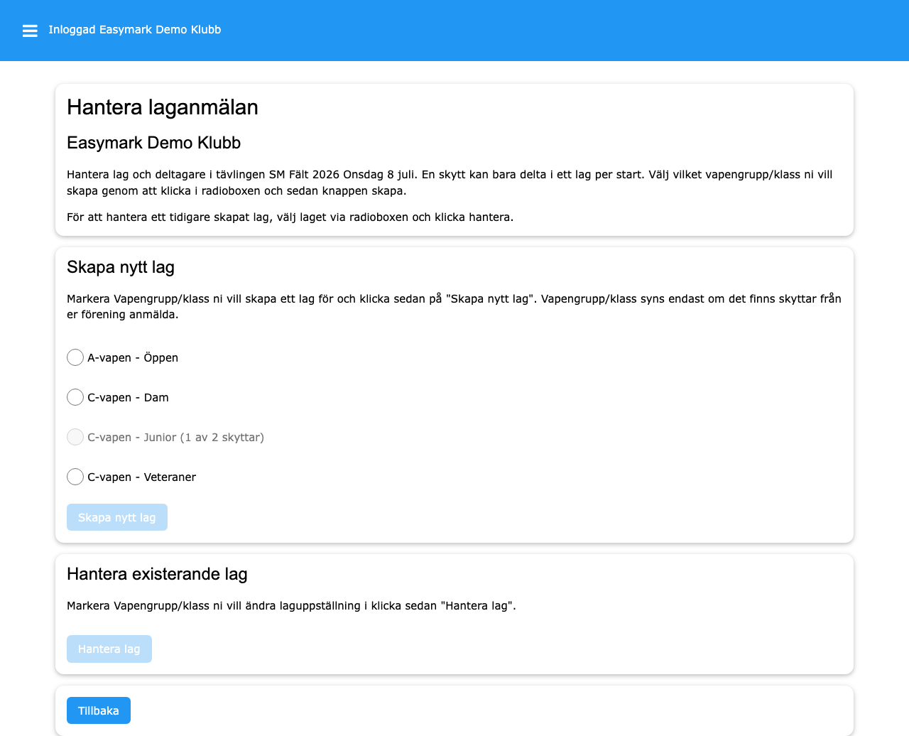Screen dimensions: 909x736
Task: Select the 'A-vapen - Öppen' radio button
Action: [75, 357]
